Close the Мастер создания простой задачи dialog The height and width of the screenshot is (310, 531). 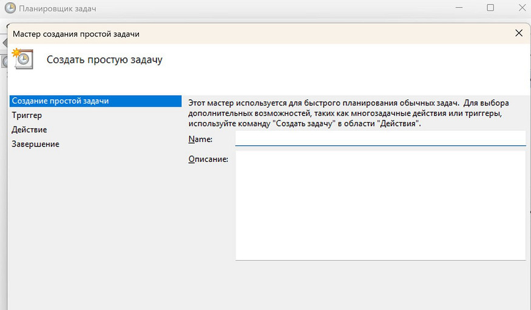click(518, 33)
